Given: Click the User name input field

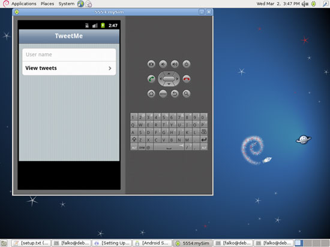Looking at the screenshot, I should coord(69,55).
